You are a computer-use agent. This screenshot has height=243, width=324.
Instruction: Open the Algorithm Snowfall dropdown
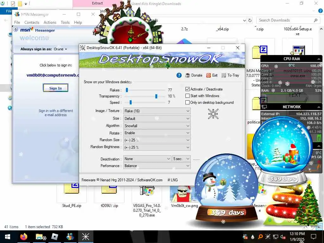pyautogui.click(x=157, y=126)
